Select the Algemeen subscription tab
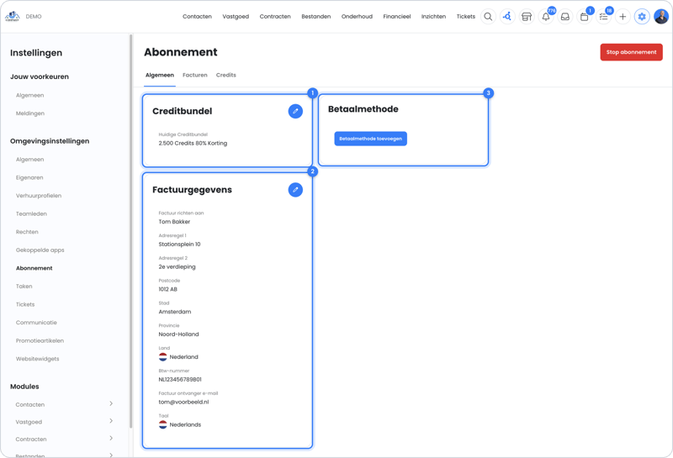The image size is (673, 458). click(160, 75)
